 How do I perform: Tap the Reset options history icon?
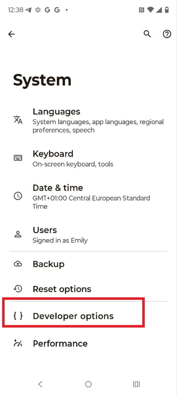tap(18, 289)
